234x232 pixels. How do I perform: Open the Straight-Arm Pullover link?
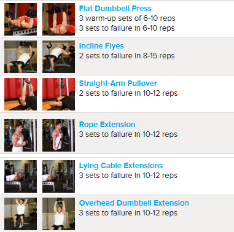pyautogui.click(x=118, y=83)
